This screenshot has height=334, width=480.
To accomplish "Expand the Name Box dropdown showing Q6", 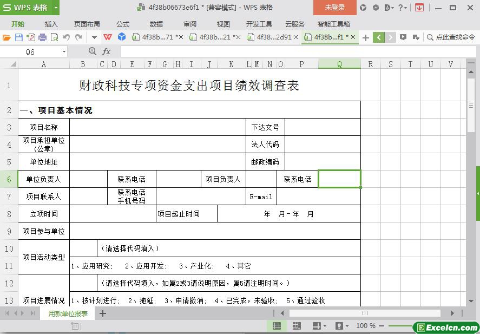I will [x=64, y=52].
